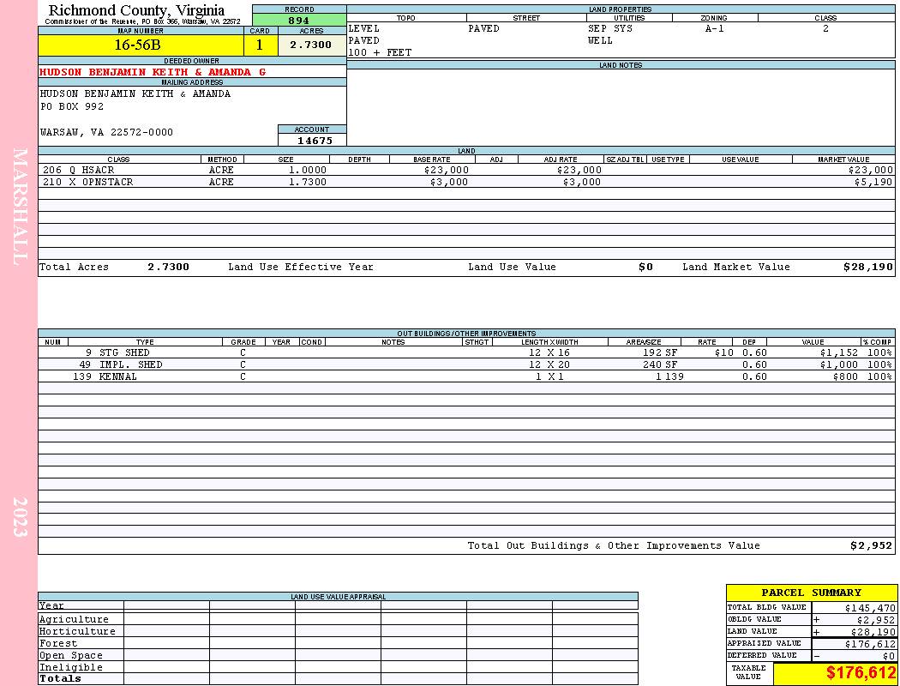
Task: Click total bldg value $145,470
Action: (x=870, y=608)
